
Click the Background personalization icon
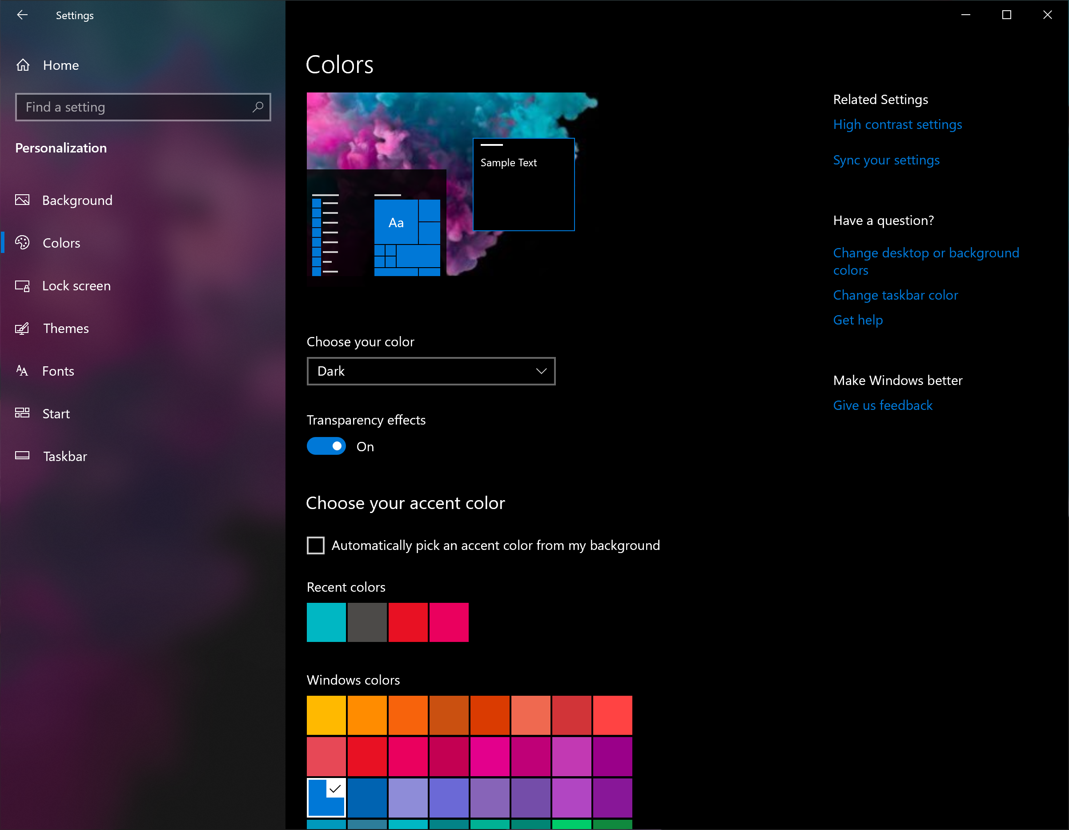tap(24, 200)
